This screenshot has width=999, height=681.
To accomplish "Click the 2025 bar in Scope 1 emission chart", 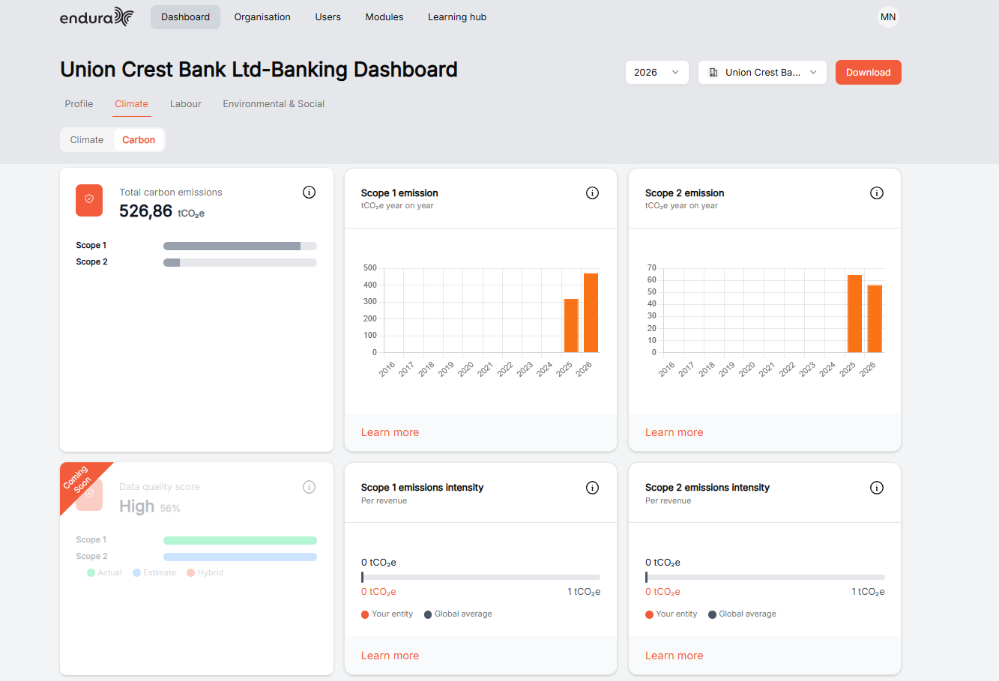I will point(571,325).
